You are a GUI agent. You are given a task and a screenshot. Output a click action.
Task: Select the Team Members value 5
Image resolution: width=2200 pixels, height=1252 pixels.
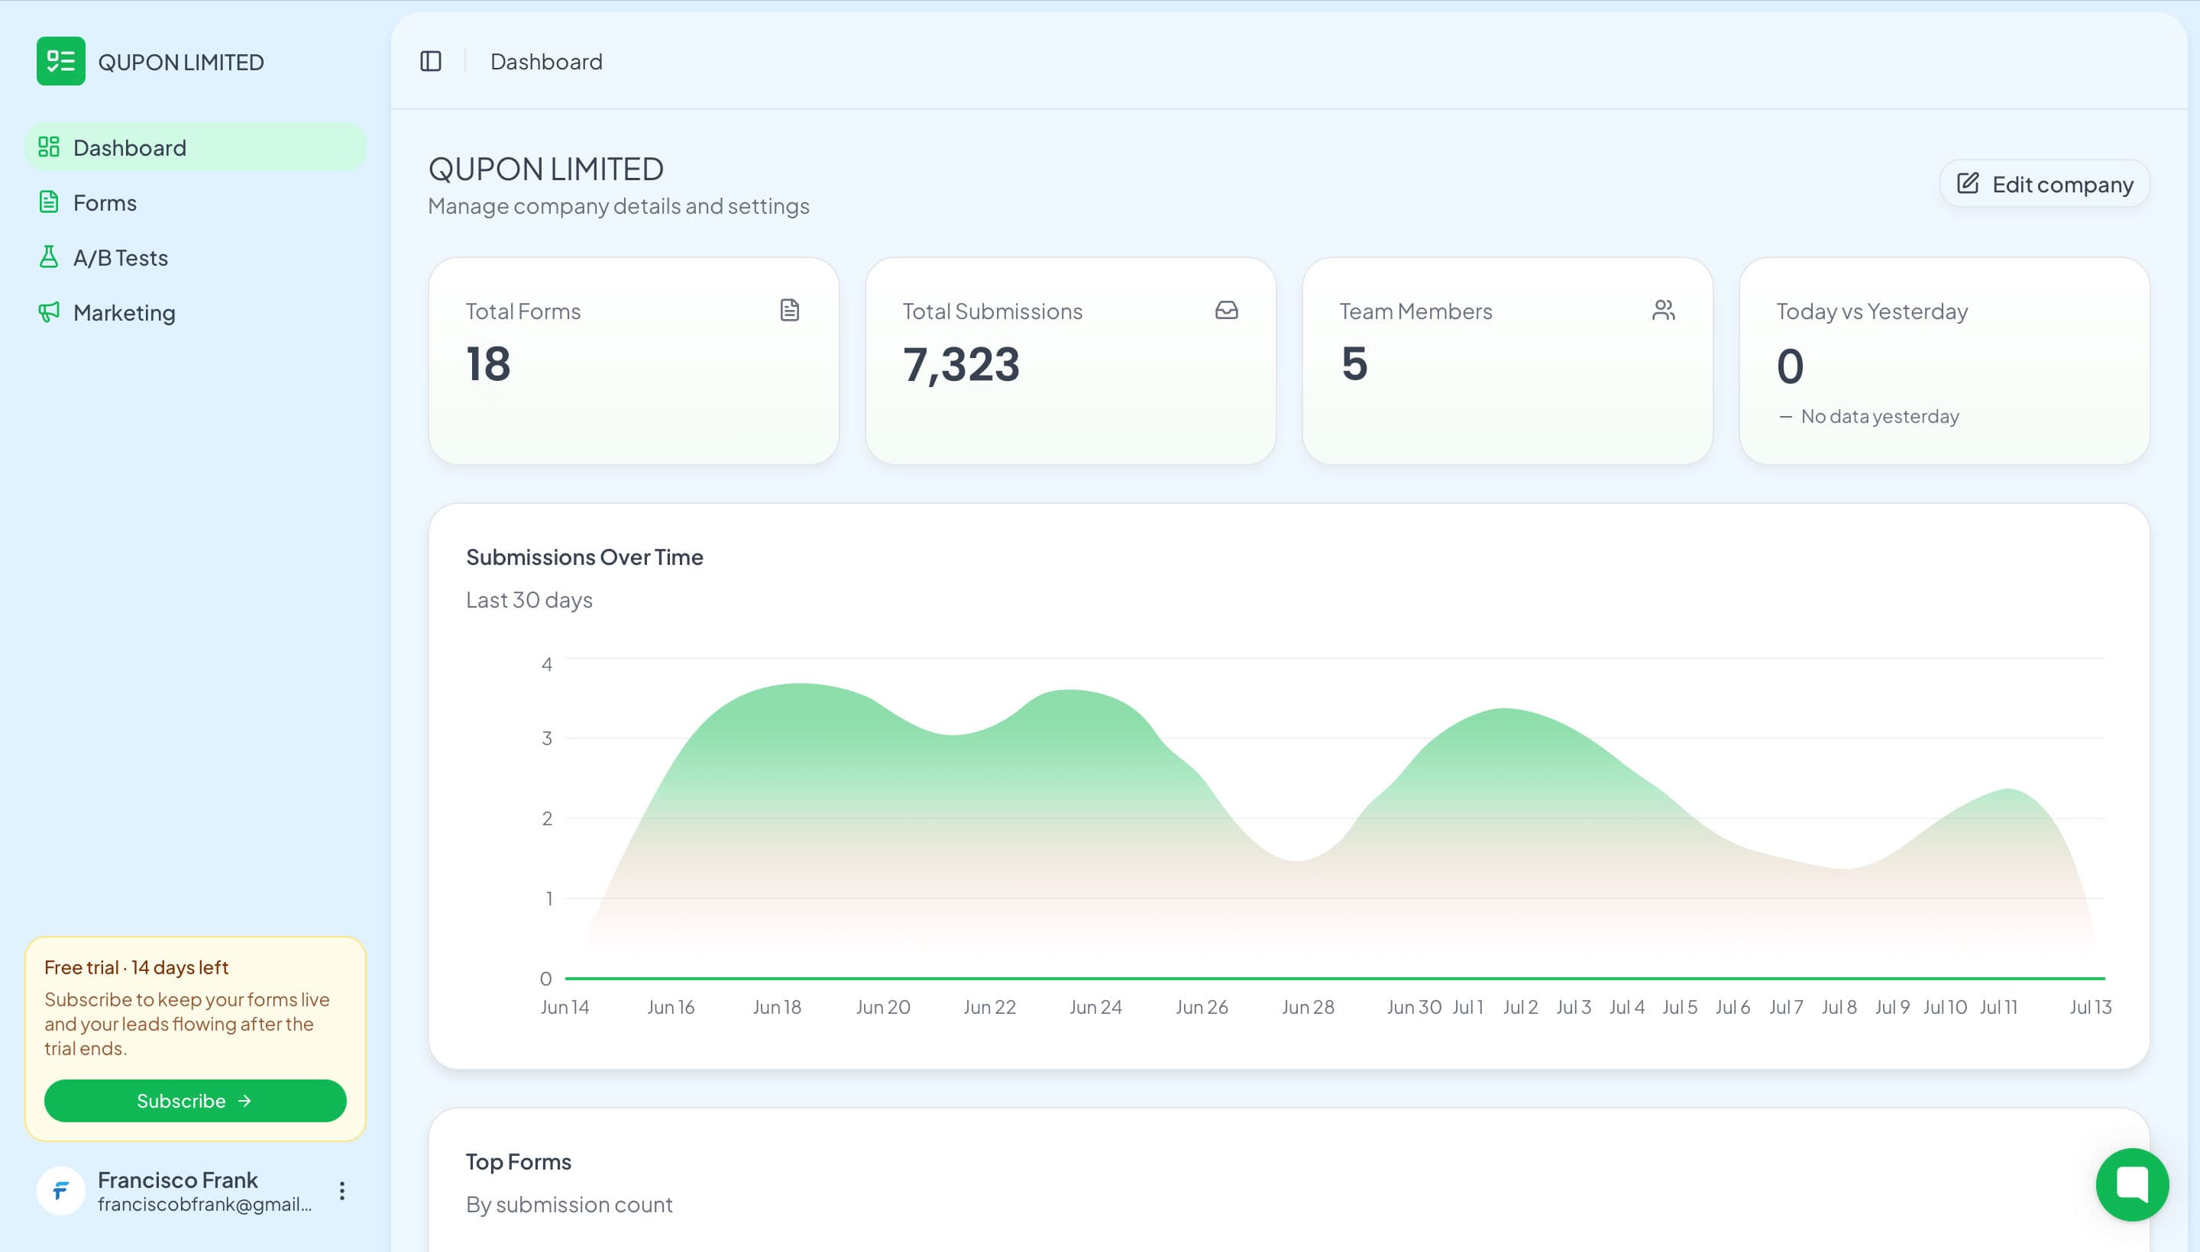tap(1354, 363)
